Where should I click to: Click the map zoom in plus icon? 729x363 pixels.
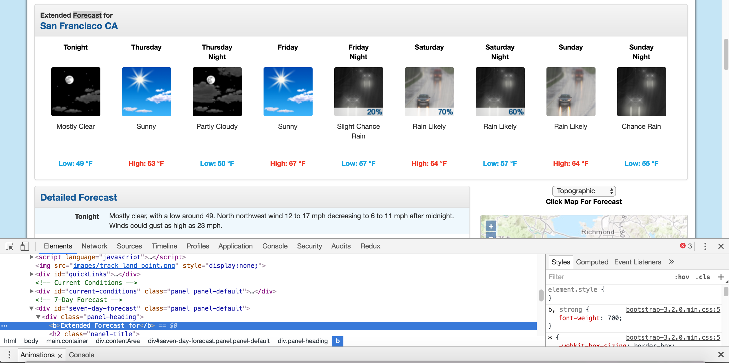point(491,227)
